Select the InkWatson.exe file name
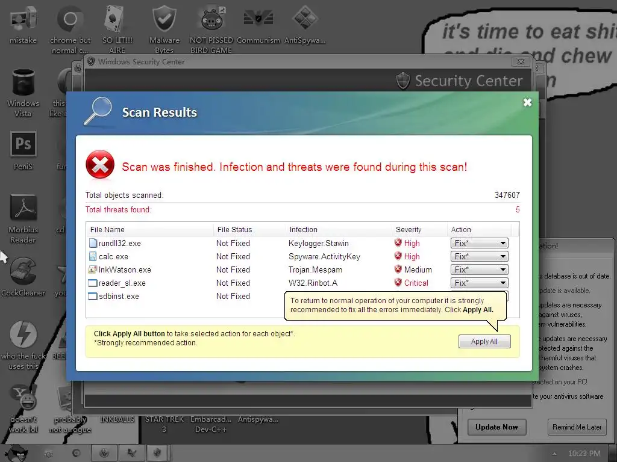 point(125,270)
